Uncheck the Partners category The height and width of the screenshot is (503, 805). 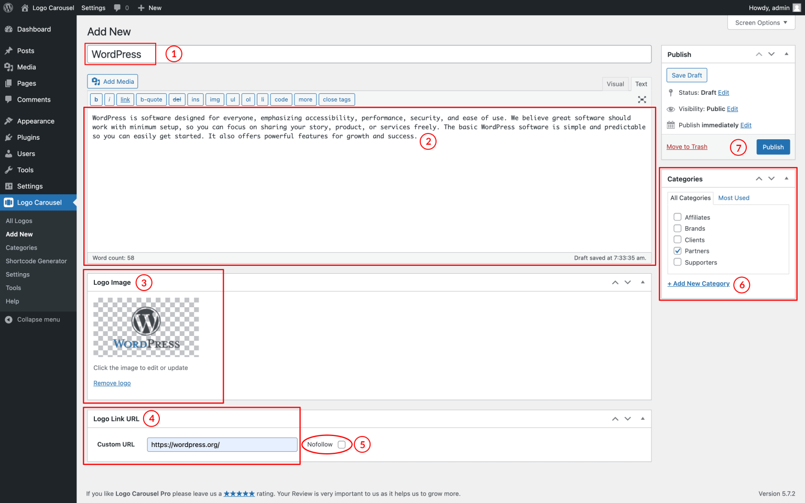677,251
